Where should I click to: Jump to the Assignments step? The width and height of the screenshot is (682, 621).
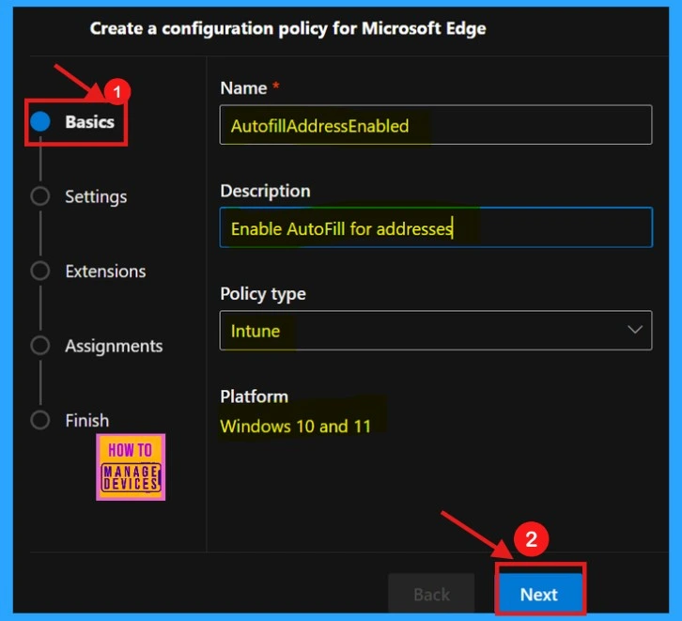click(114, 346)
